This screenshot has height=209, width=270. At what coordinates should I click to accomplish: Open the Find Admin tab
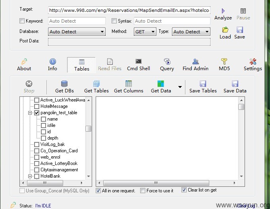[x=195, y=65]
